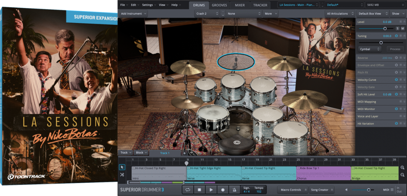
Task: Open the MIDI Monitor menu icon
Action: pos(401,109)
